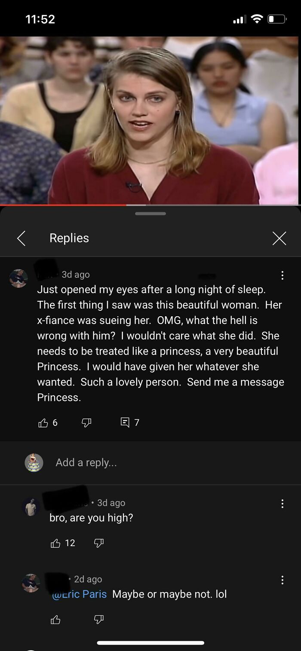
Task: Tap your own cake avatar next to reply field
Action: (34, 462)
